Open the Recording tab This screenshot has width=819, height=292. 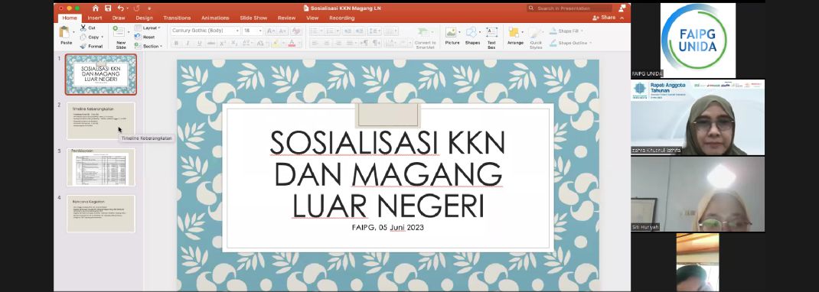pyautogui.click(x=341, y=18)
